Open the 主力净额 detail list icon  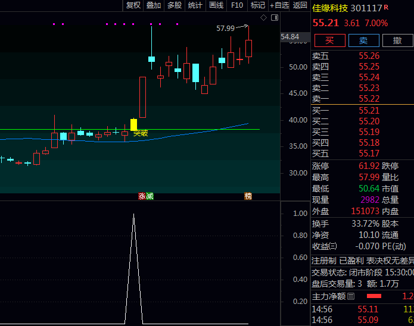click(351, 296)
